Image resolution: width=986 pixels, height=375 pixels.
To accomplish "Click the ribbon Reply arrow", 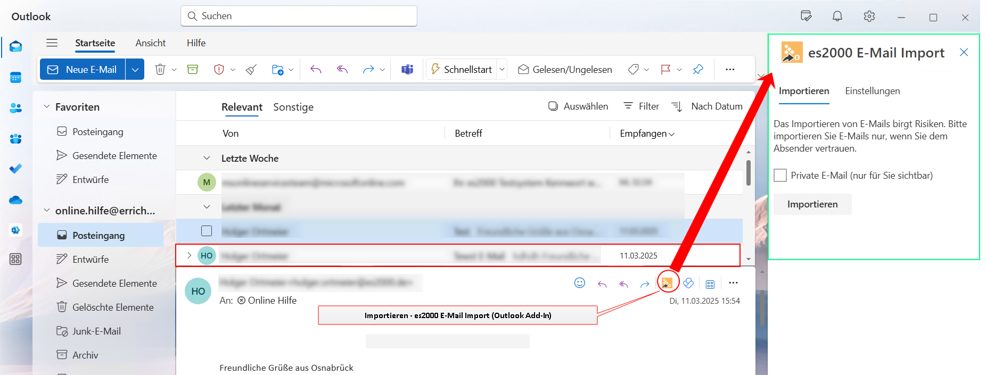I will 316,70.
